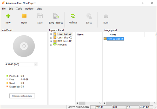This screenshot has height=109, width=157.
Task: Open the Edit menu
Action: coord(11,9)
